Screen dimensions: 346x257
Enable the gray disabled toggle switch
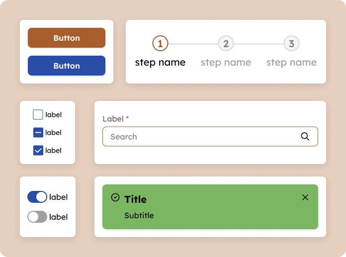37,217
